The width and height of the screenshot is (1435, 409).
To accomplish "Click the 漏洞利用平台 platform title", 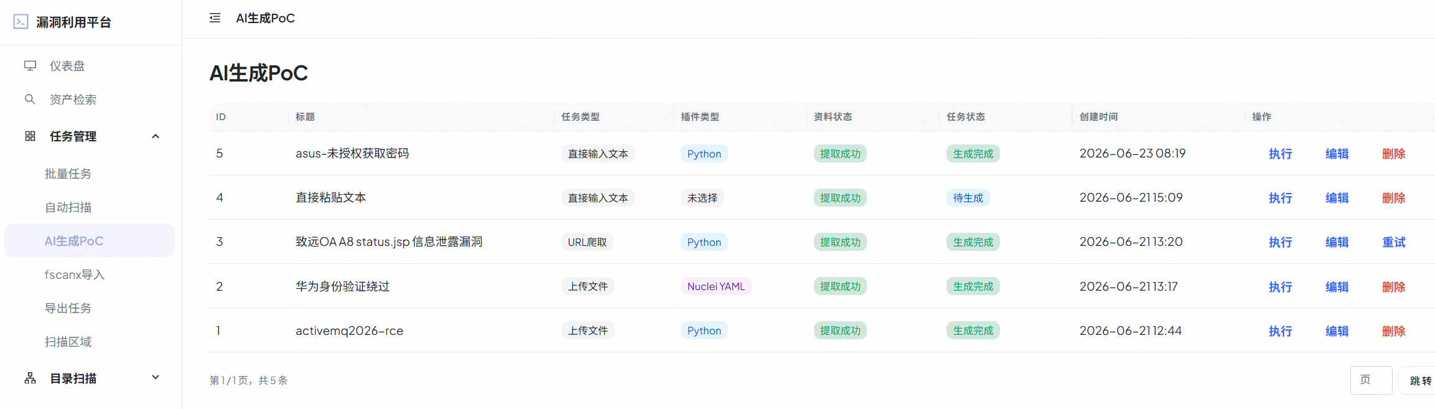I will coord(73,22).
